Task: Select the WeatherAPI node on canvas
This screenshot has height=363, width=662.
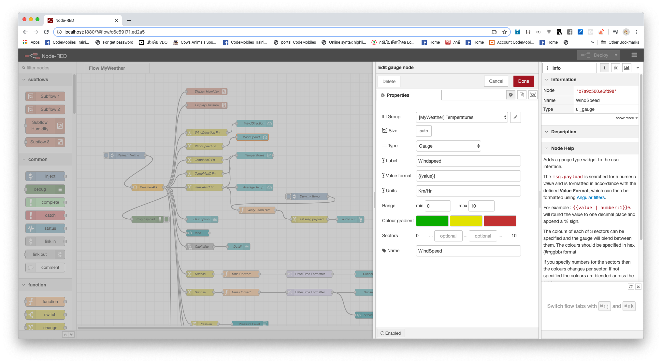Action: 147,187
